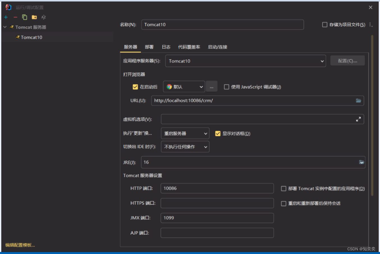Open the more options icon beside store as project file
The width and height of the screenshot is (380, 254).
[x=371, y=25]
